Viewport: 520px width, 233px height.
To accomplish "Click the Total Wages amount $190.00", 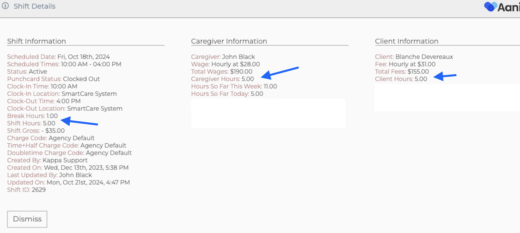I will tap(241, 72).
